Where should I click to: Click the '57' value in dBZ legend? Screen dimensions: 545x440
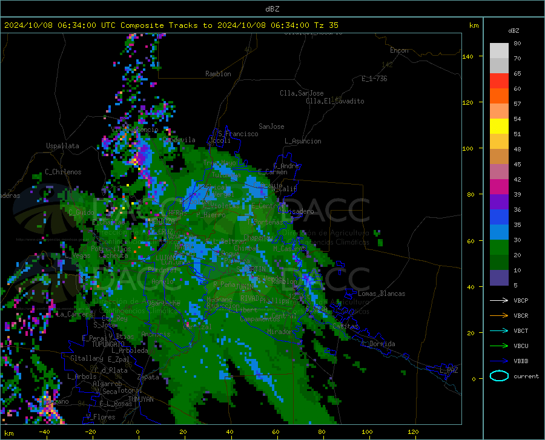point(517,103)
